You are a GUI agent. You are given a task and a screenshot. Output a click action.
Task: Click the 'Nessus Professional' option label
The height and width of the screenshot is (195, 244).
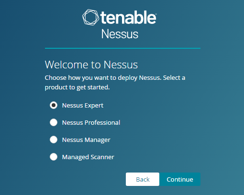coord(91,123)
